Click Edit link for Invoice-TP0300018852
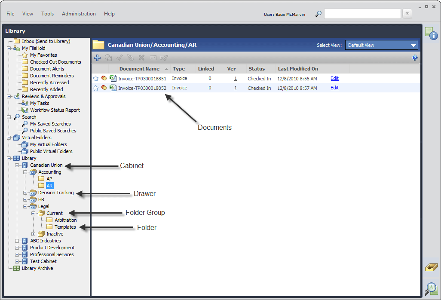The image size is (441, 300). click(334, 88)
